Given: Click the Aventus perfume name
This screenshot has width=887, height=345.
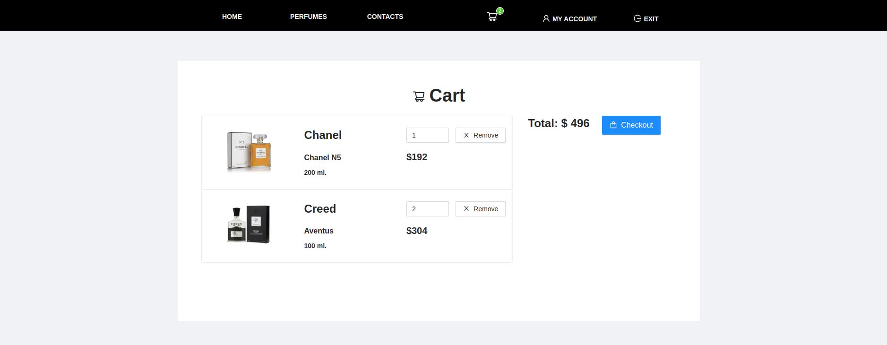Looking at the screenshot, I should click(x=319, y=231).
